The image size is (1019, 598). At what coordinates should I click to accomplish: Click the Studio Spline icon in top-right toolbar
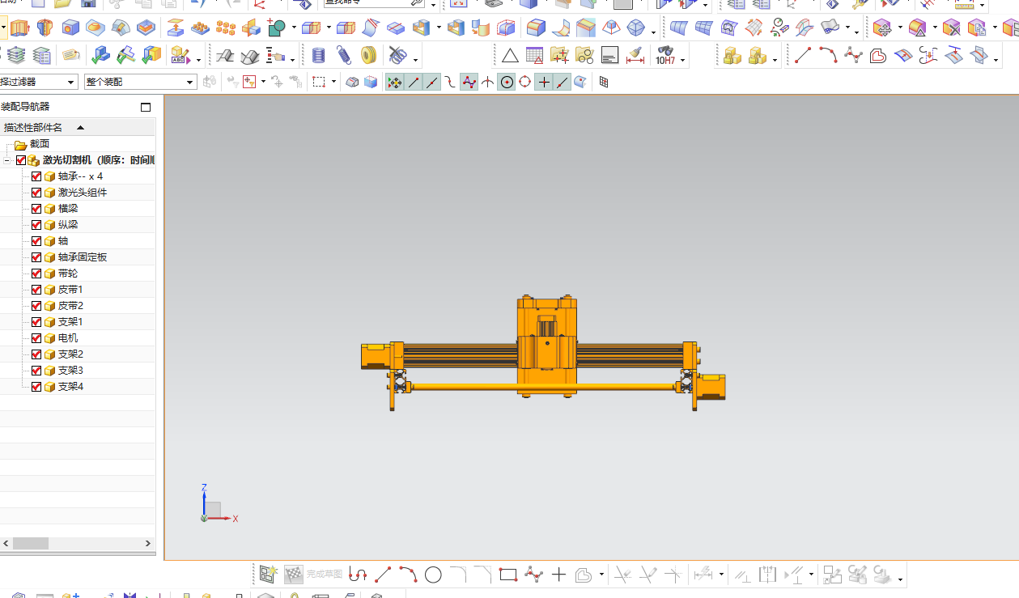tap(853, 56)
